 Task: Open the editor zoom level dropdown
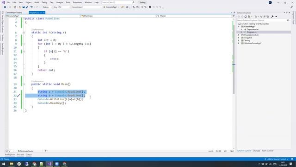coord(9,151)
